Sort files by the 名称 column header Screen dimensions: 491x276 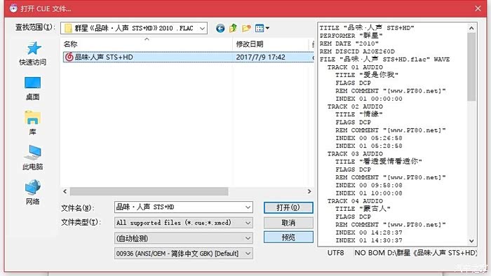[x=146, y=44]
